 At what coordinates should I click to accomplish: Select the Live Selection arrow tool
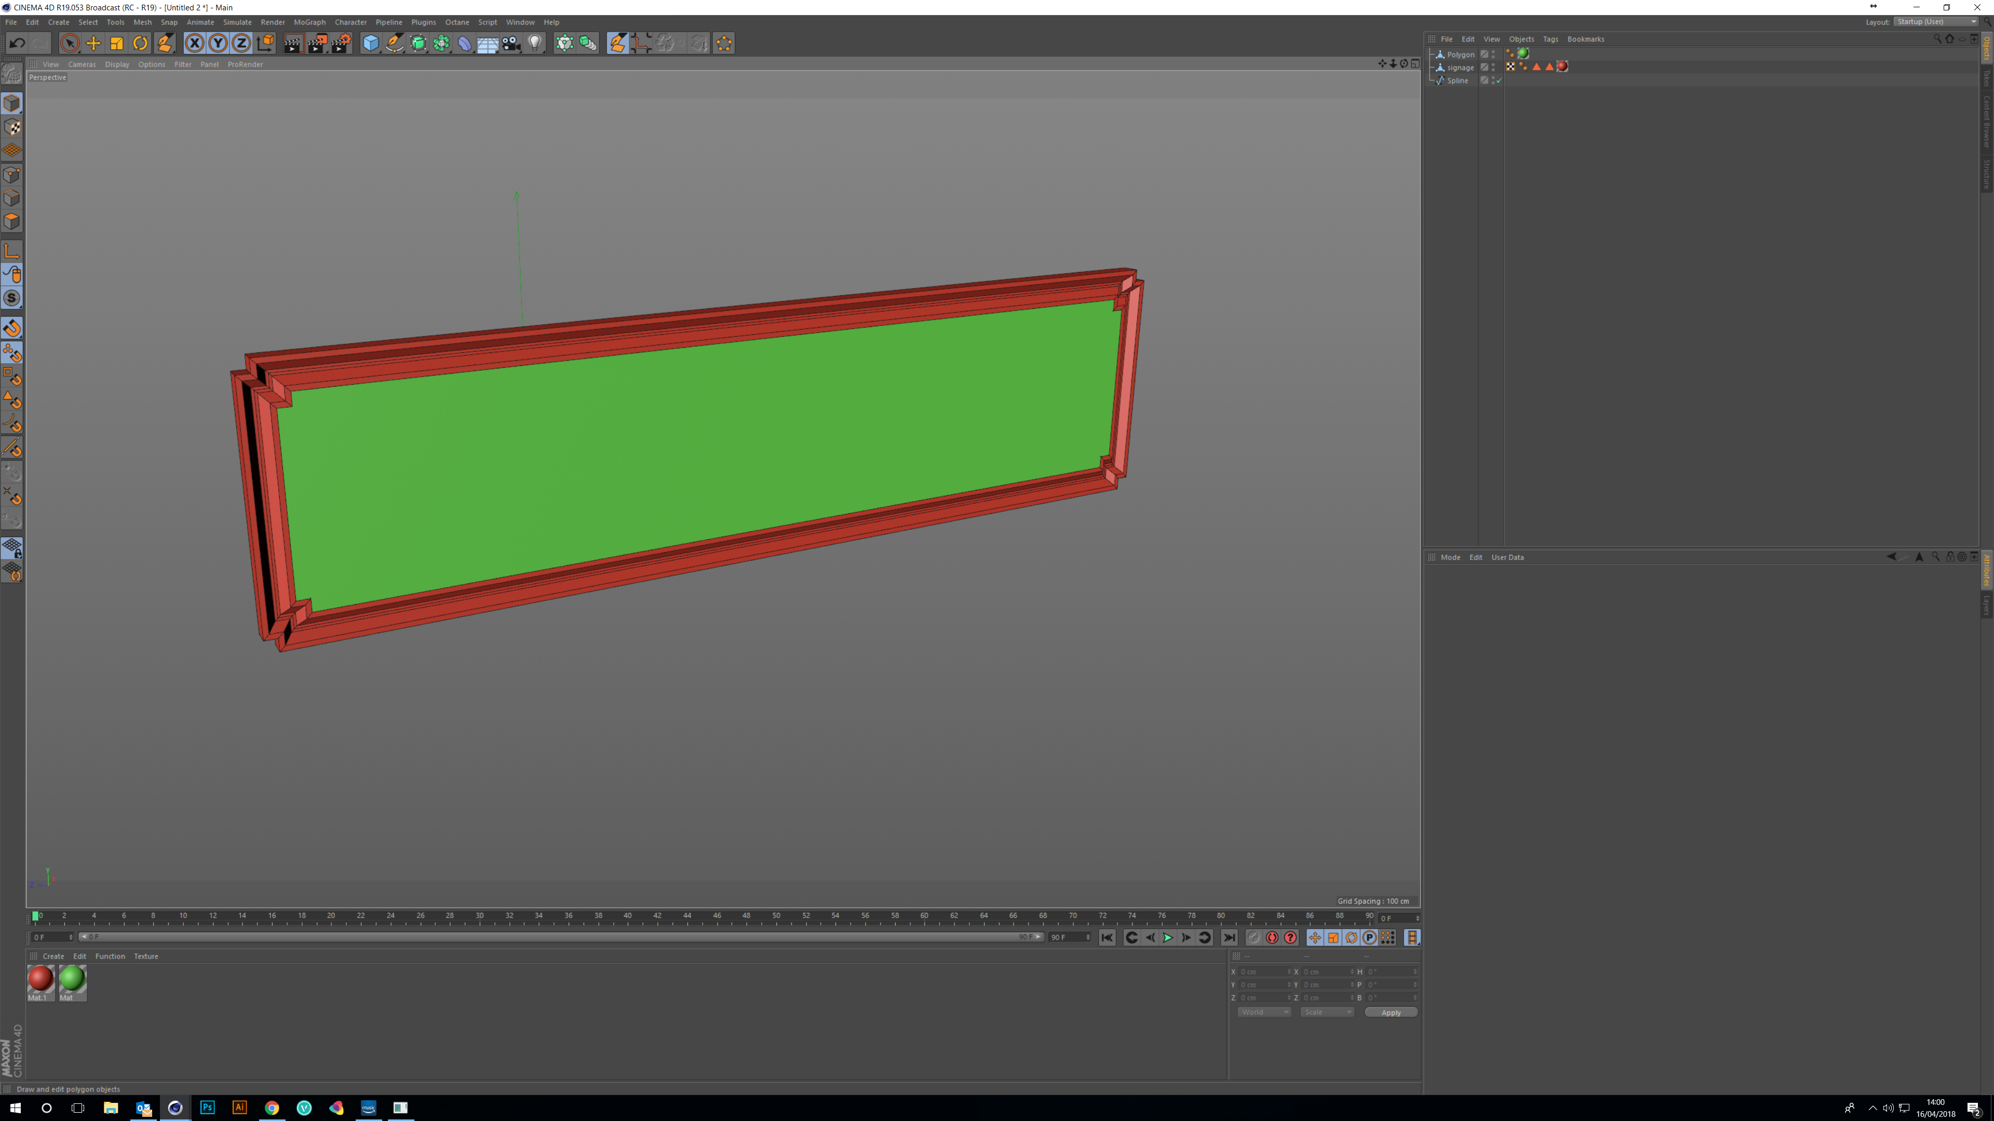[x=70, y=43]
